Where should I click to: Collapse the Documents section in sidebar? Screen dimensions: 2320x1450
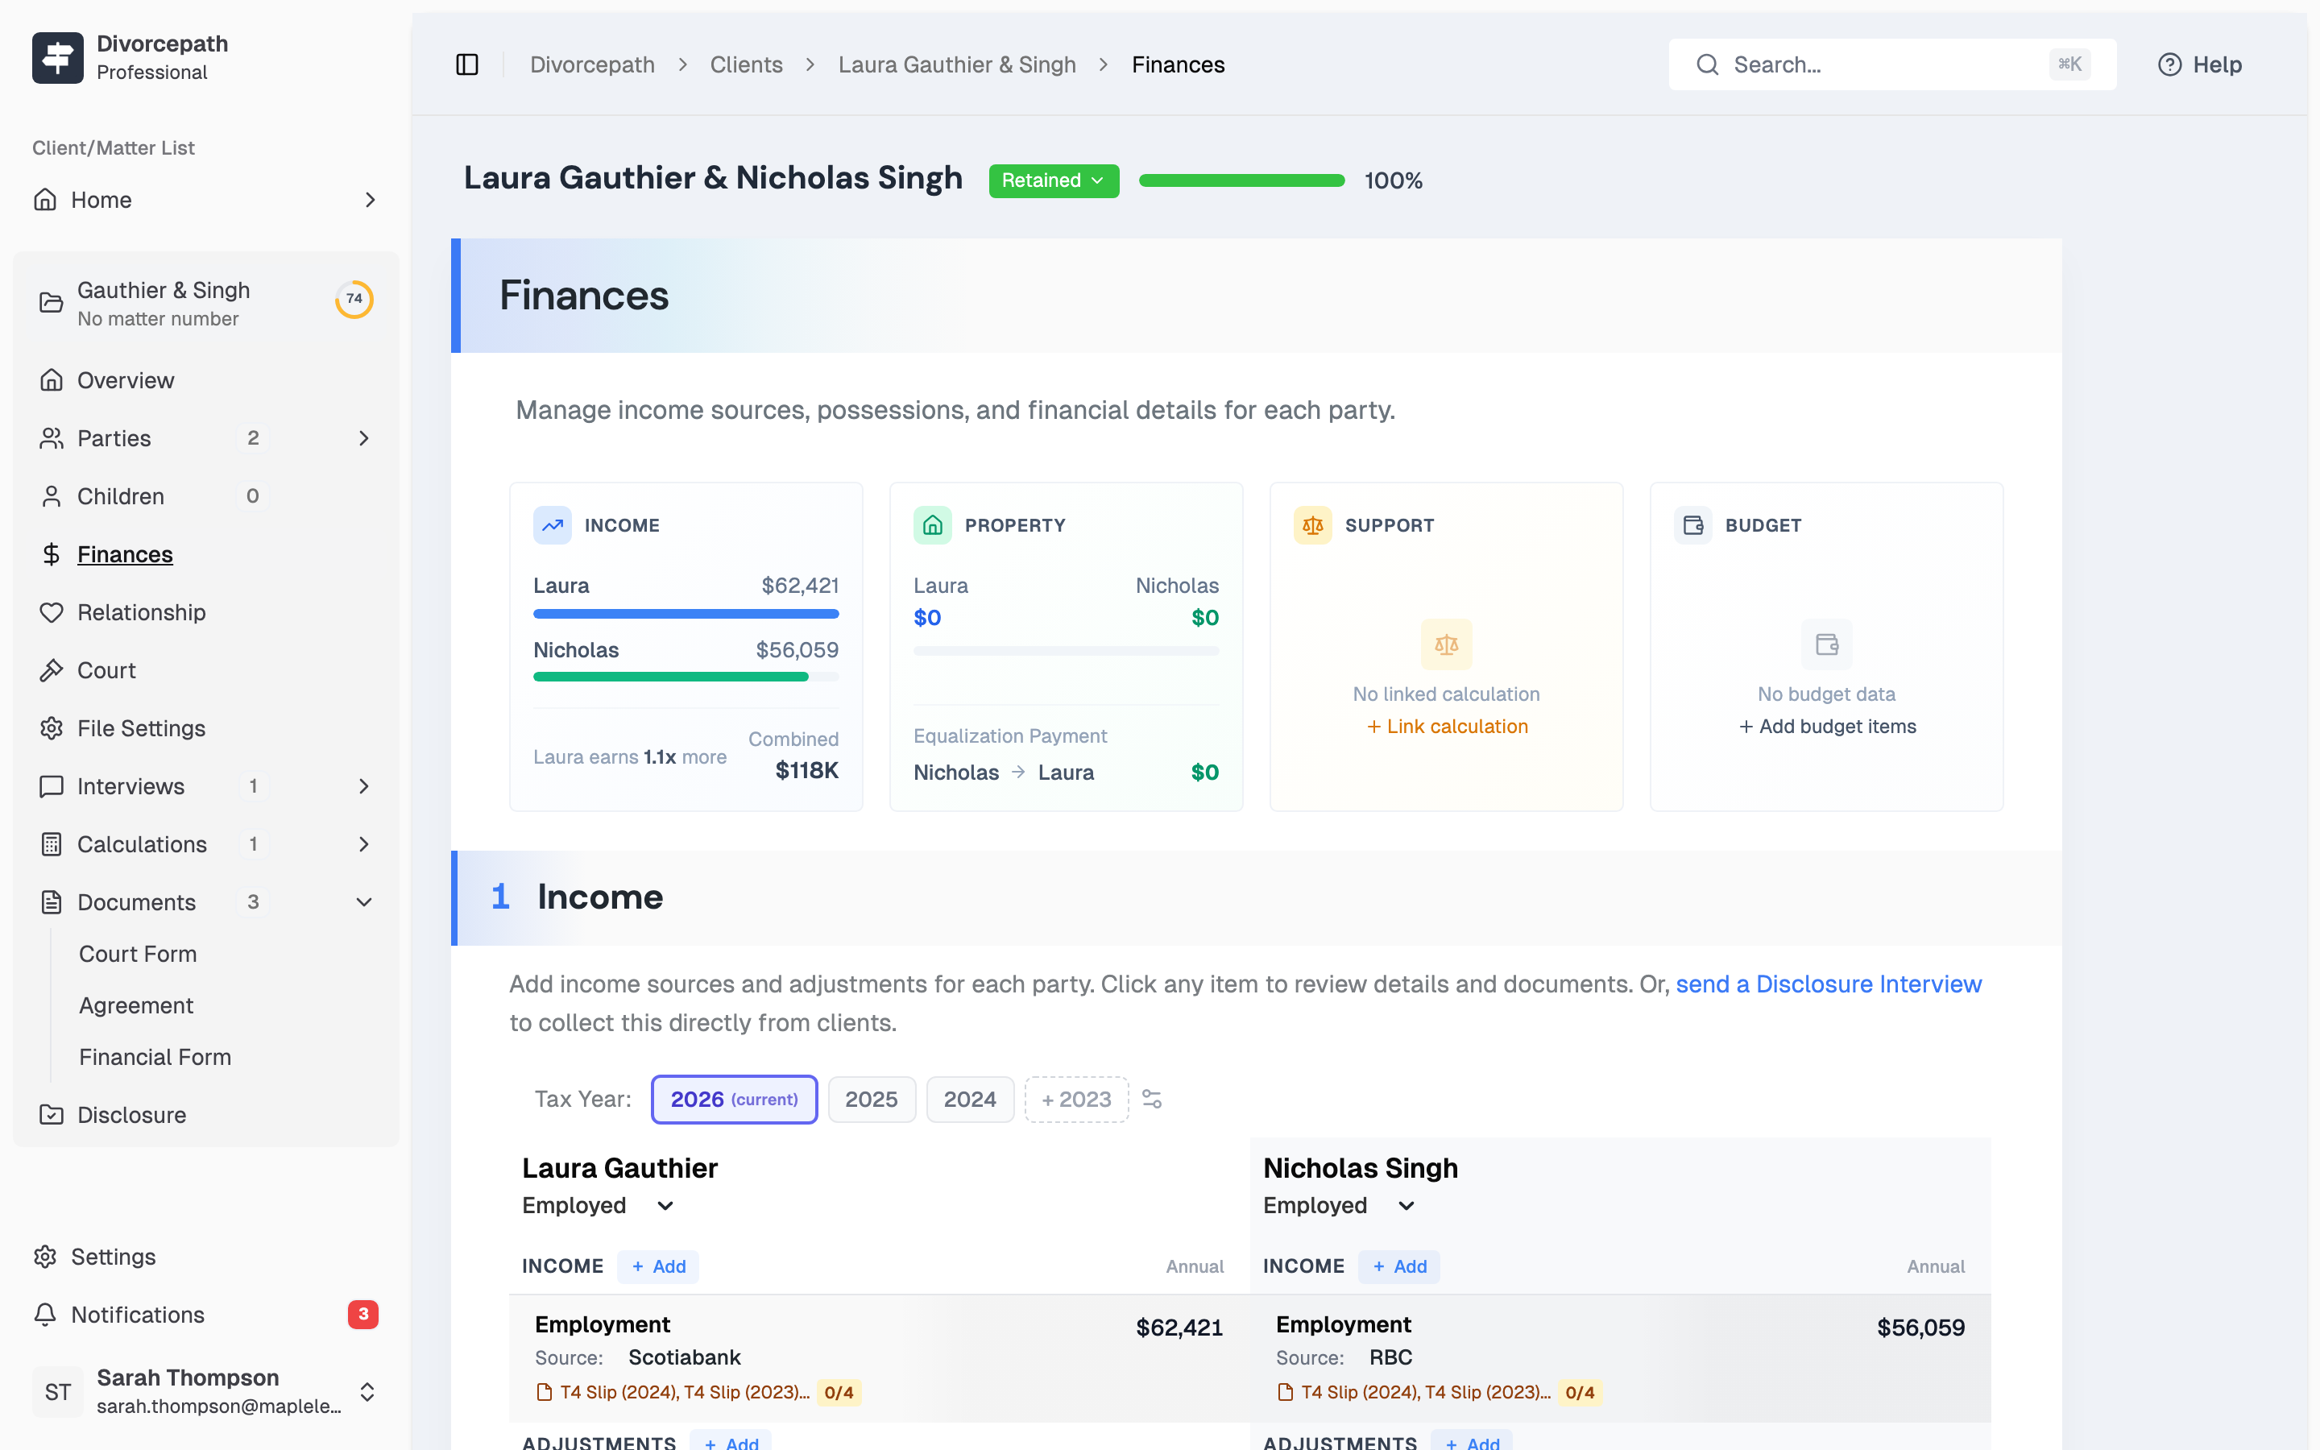point(362,901)
